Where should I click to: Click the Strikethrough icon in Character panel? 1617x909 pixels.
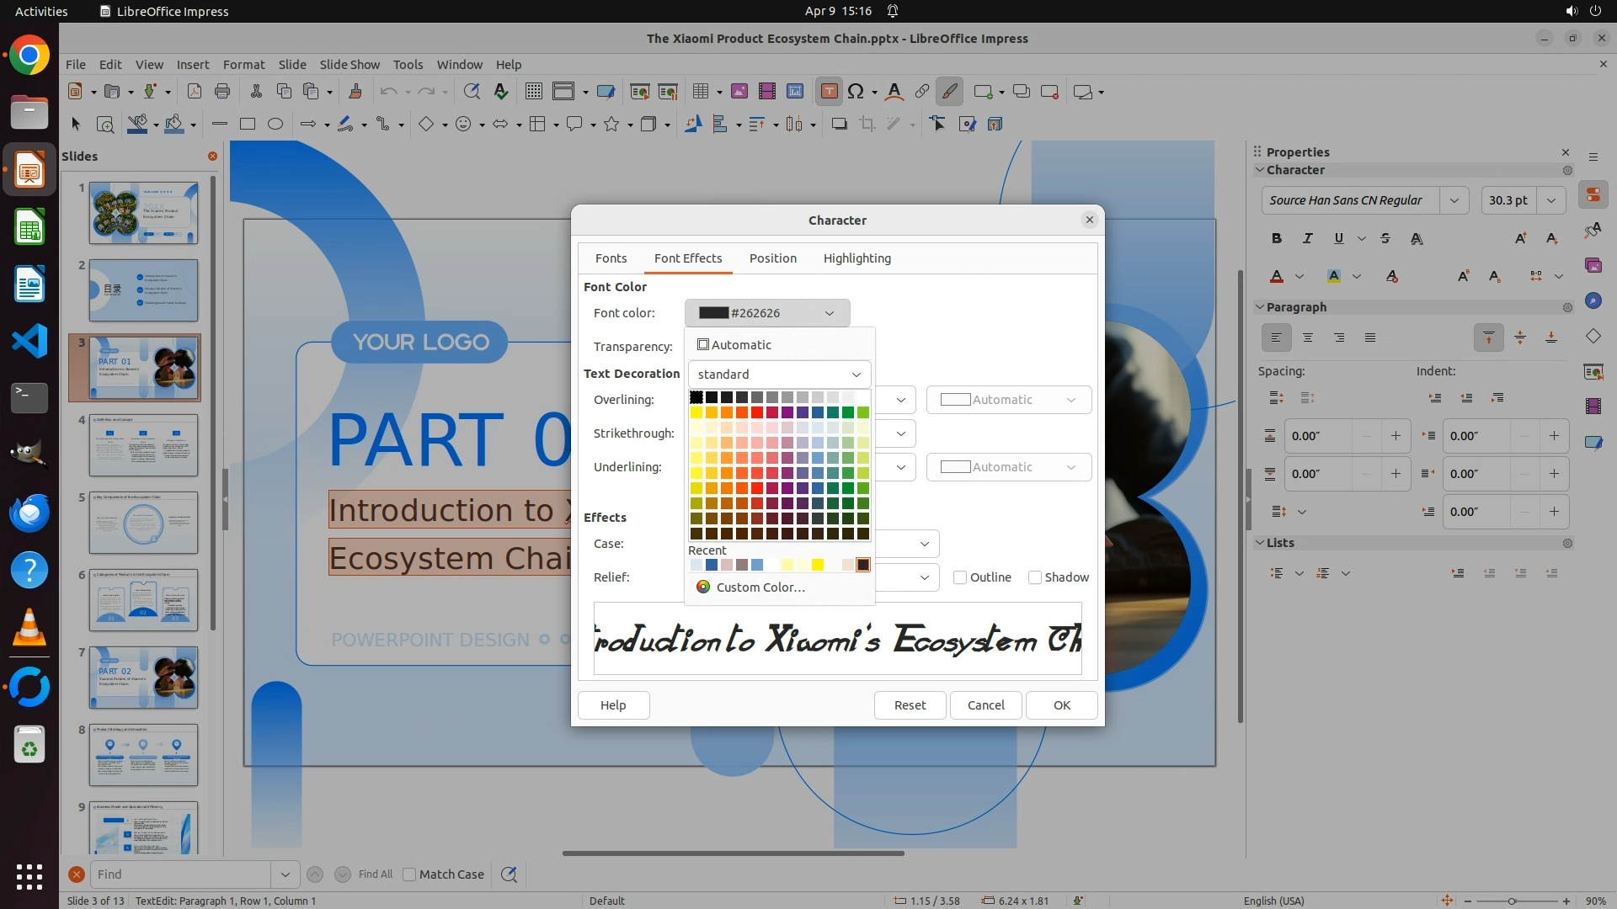click(x=1385, y=238)
